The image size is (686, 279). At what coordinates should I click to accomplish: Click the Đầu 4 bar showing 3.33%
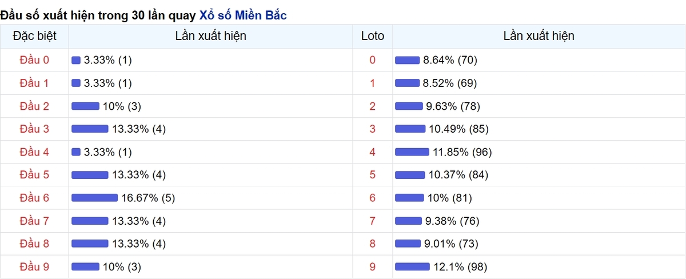click(x=76, y=152)
